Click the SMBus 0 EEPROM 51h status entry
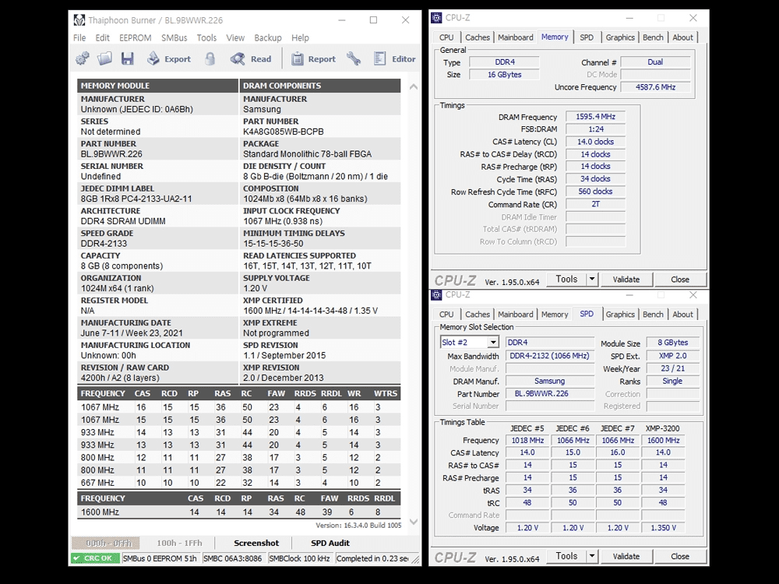The image size is (779, 584). [x=160, y=558]
